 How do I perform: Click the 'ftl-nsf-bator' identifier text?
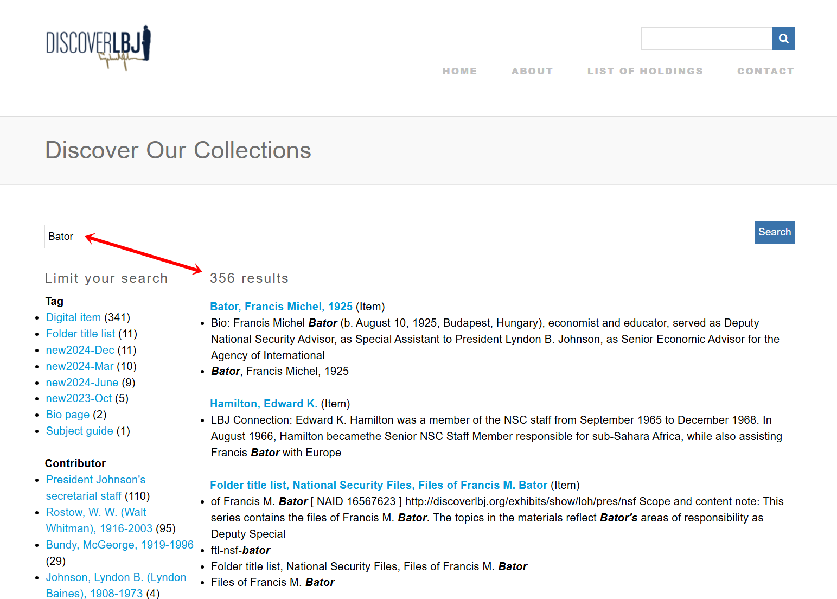[240, 550]
